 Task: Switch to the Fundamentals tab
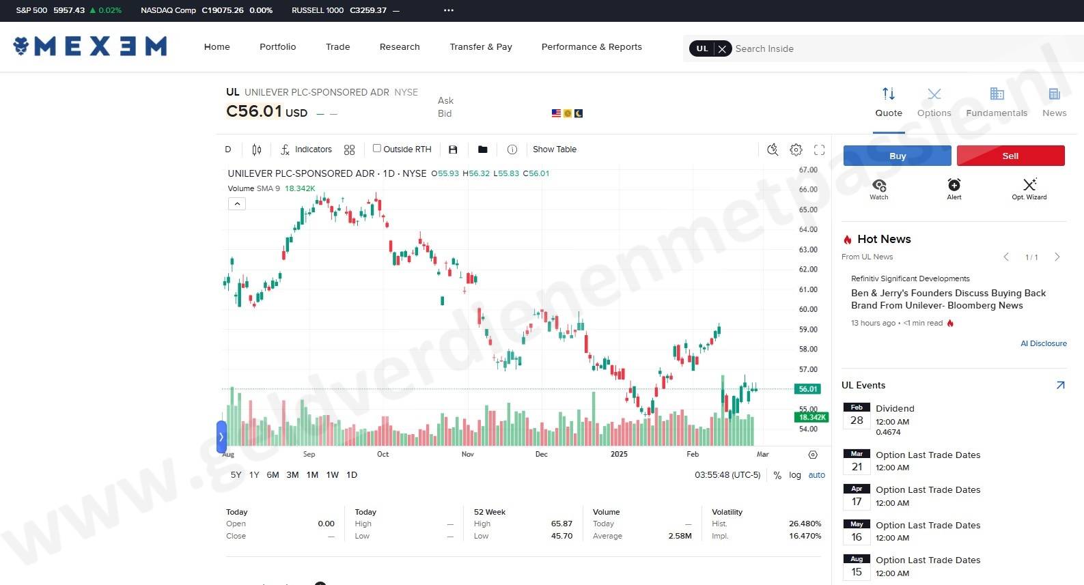tap(997, 102)
